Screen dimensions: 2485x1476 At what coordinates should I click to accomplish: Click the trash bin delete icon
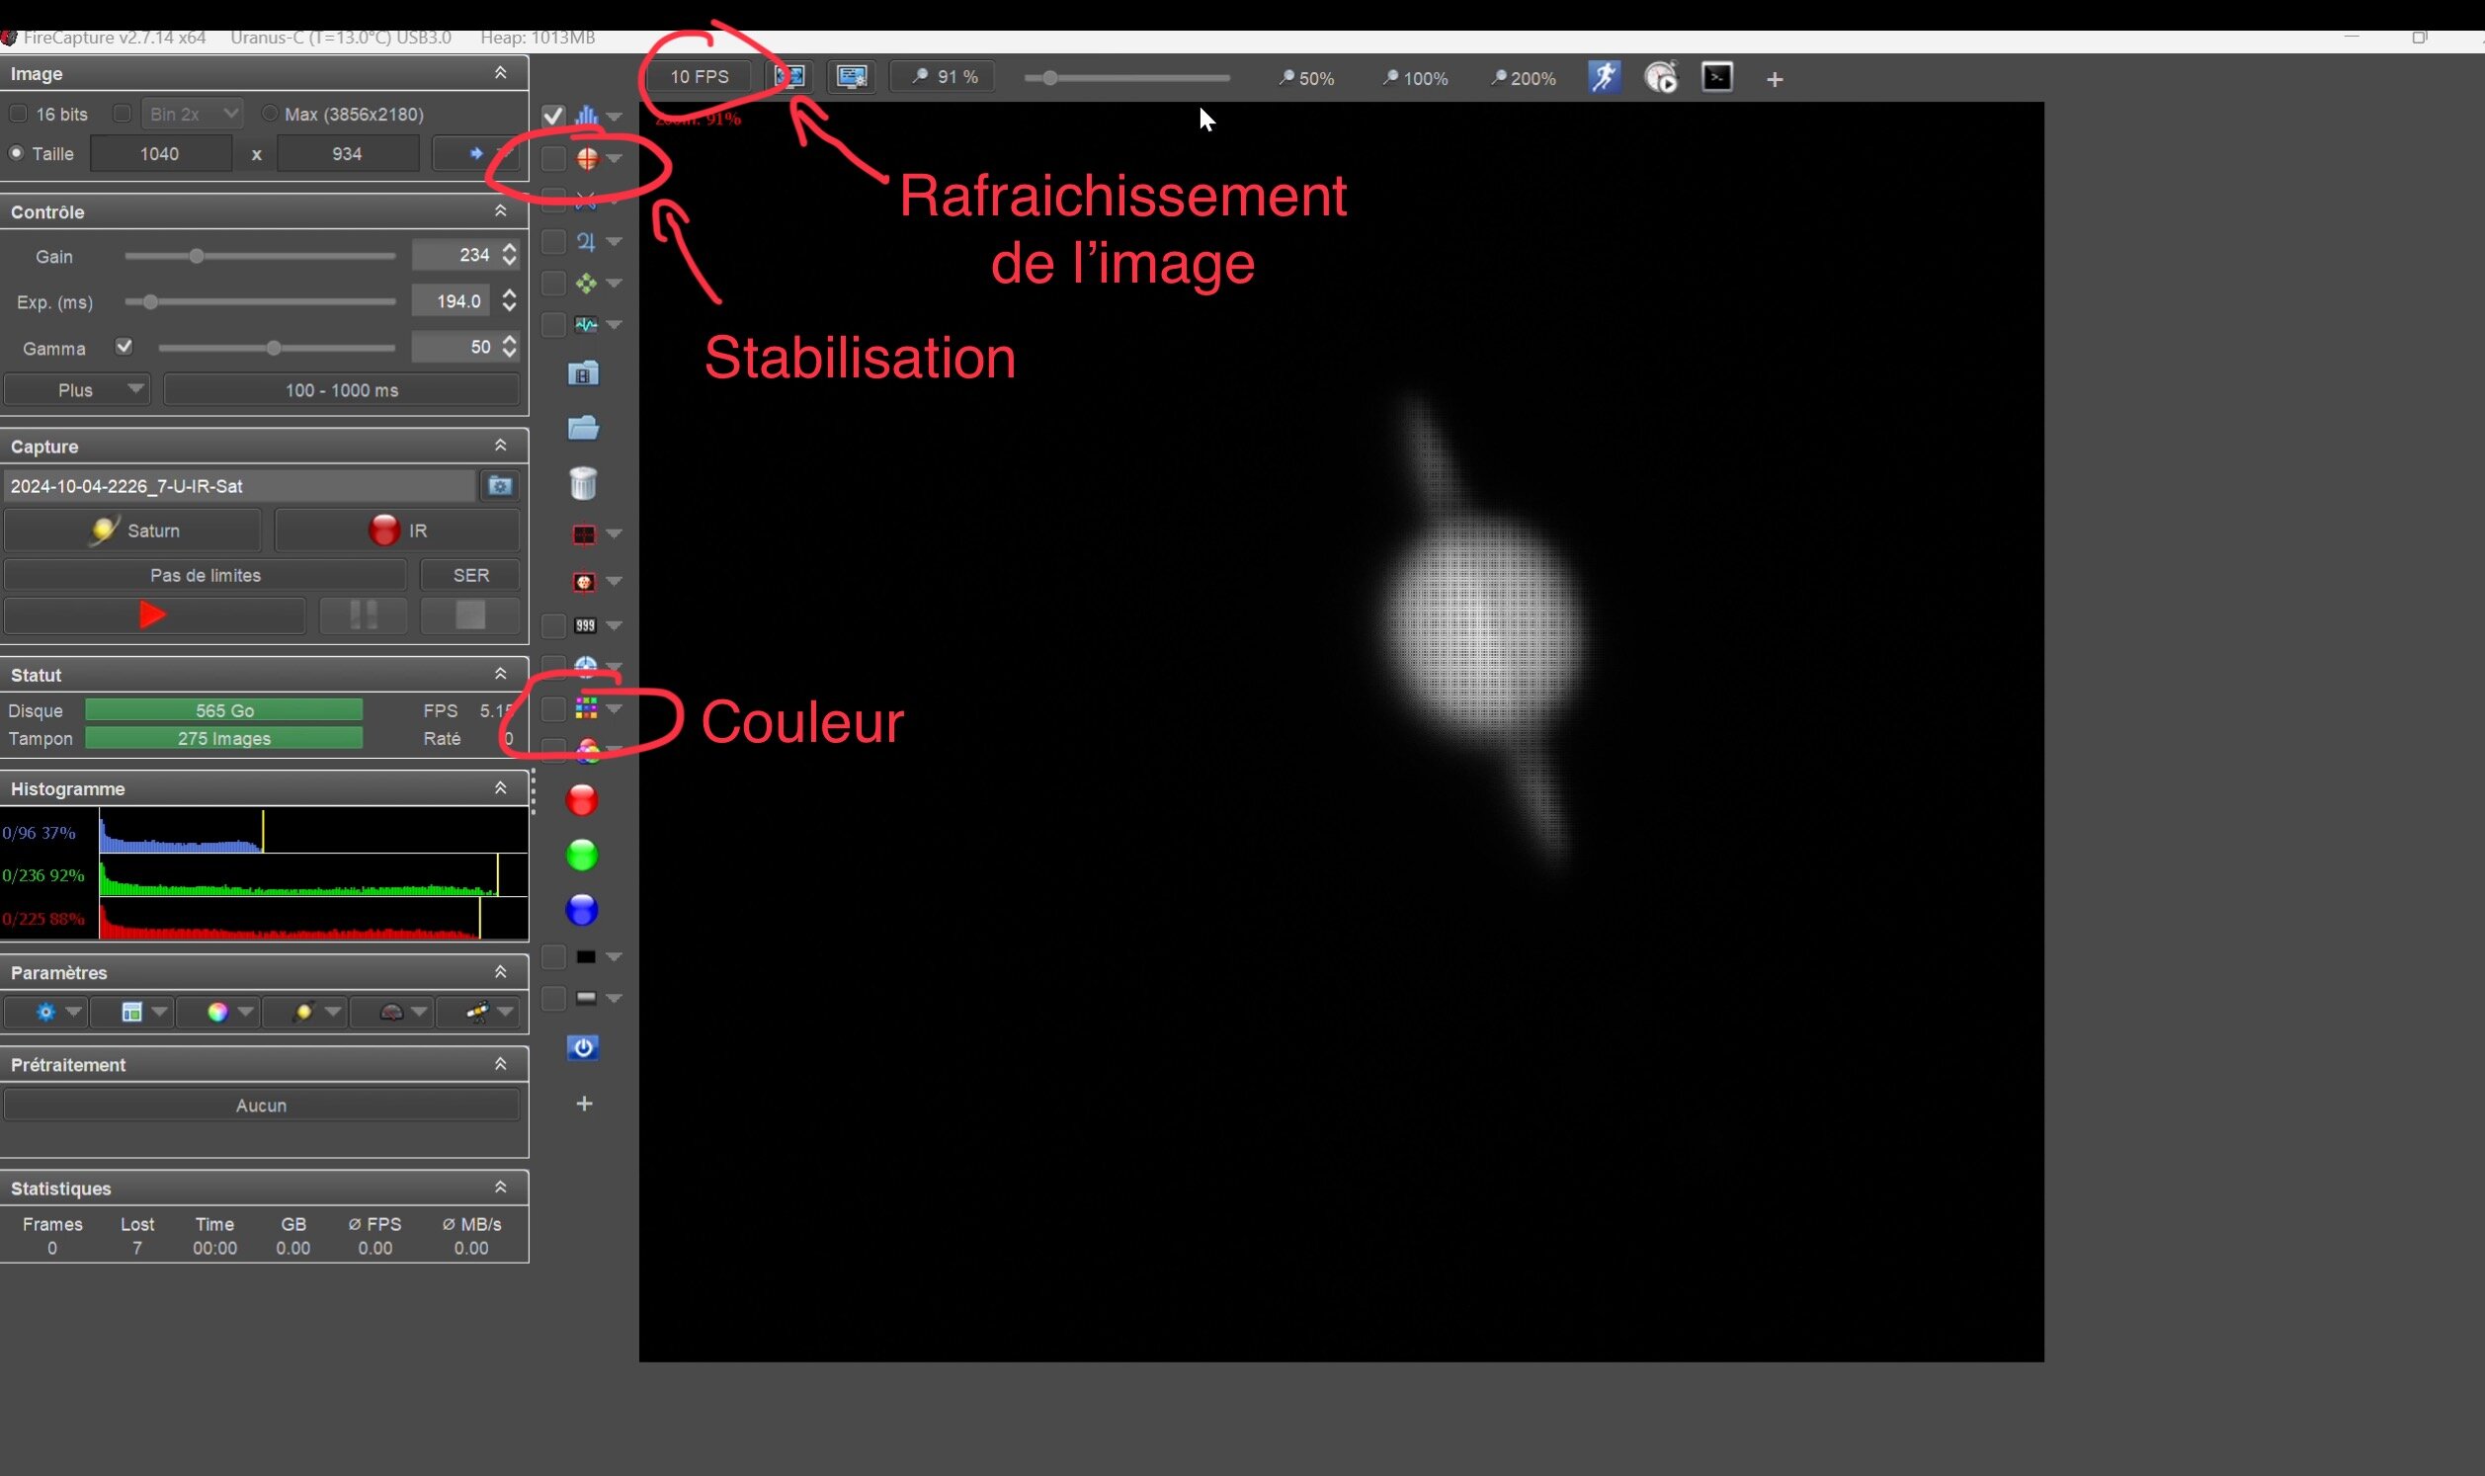coord(583,483)
